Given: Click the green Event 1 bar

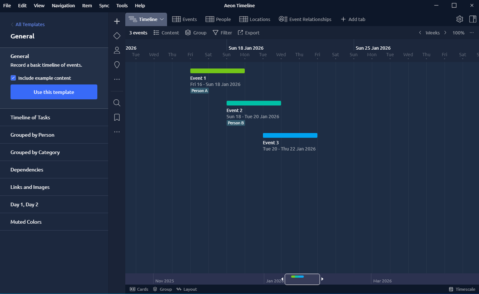Looking at the screenshot, I should [x=217, y=71].
